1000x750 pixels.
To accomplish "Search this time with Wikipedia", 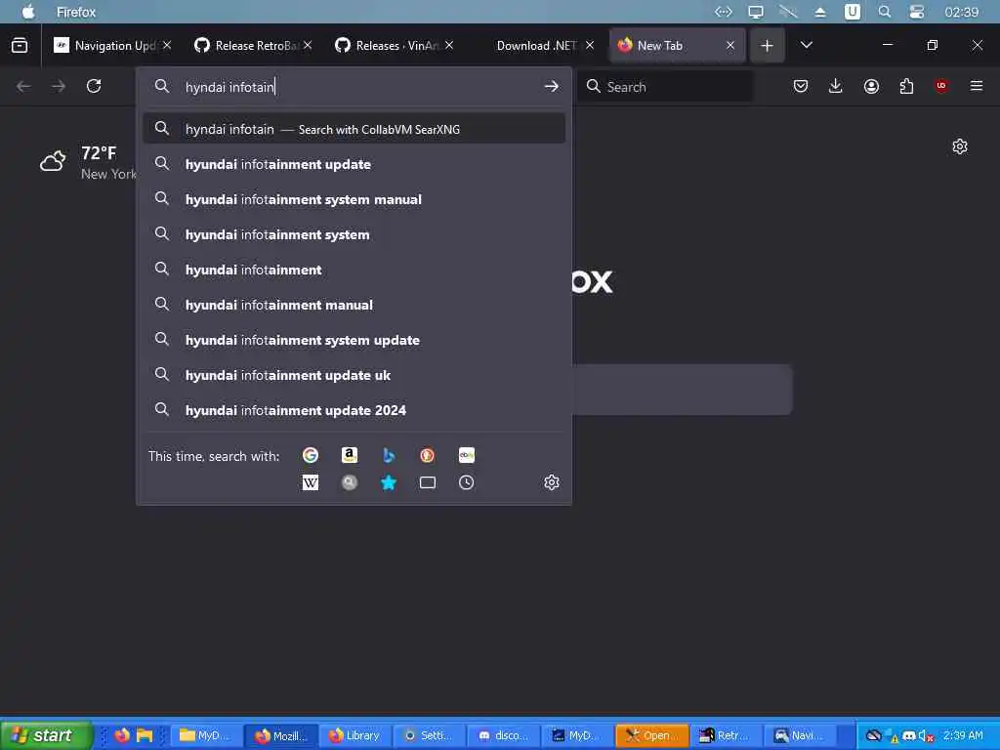I will [x=311, y=482].
